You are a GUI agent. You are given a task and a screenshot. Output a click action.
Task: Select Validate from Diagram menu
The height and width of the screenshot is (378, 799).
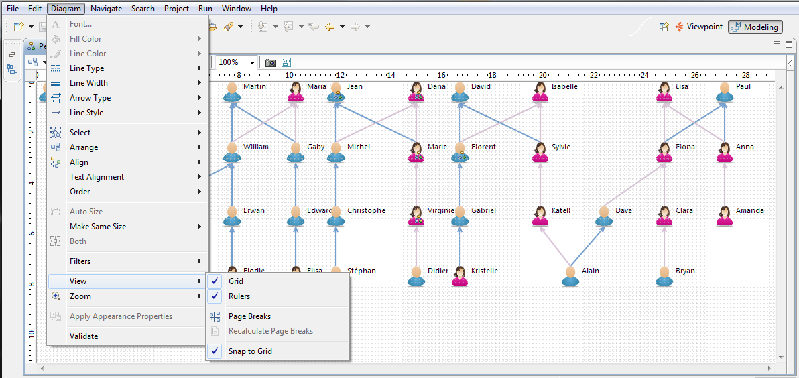pyautogui.click(x=84, y=336)
